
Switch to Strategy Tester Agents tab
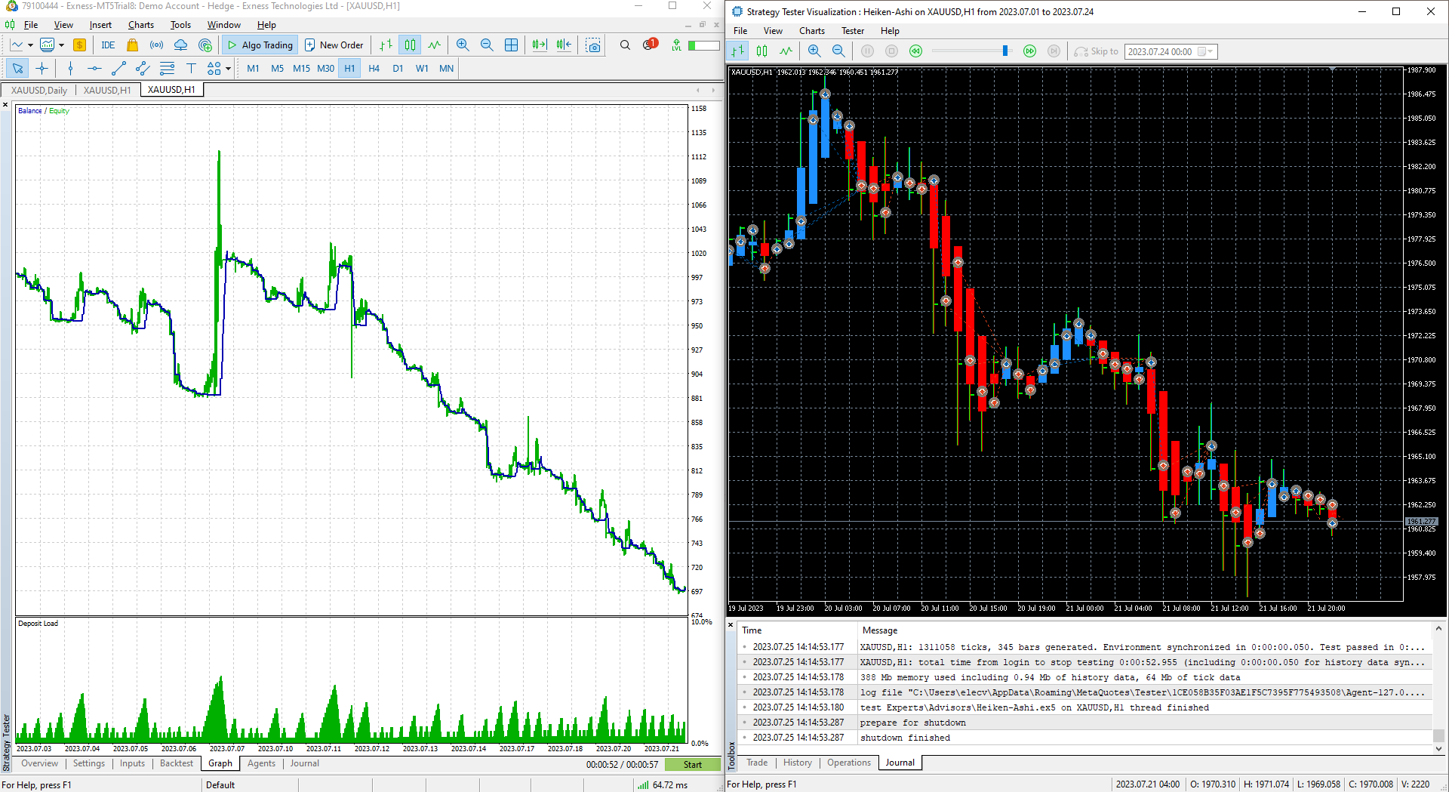tap(261, 763)
